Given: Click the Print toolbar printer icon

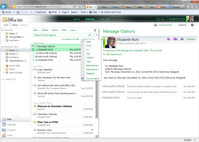Looking at the screenshot, I should [50, 12].
